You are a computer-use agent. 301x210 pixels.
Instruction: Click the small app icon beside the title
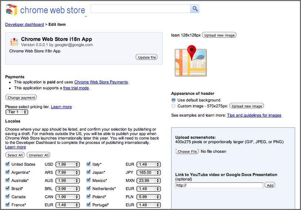tap(14, 41)
